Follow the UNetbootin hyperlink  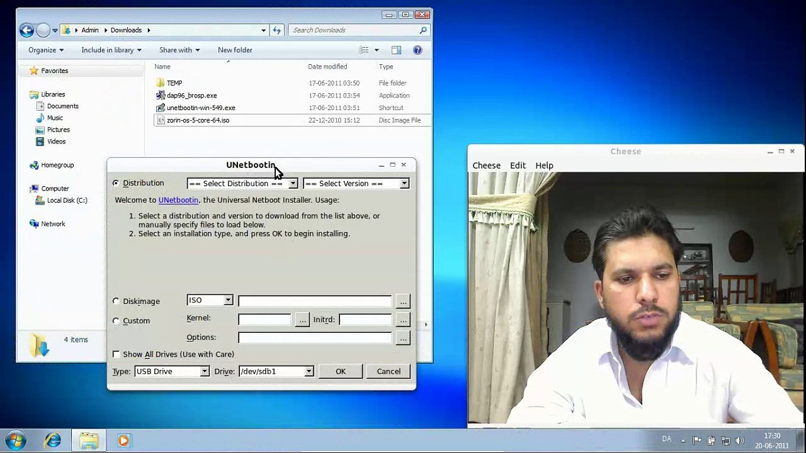(178, 200)
